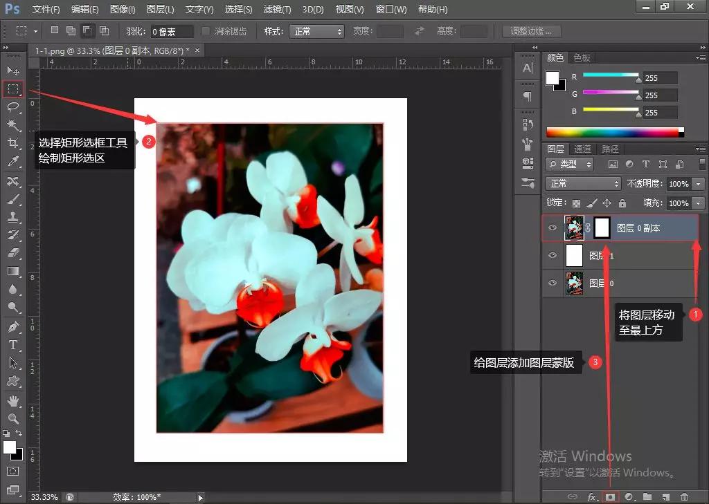Click the 调整边缘 button
This screenshot has height=504, width=709.
(x=531, y=32)
